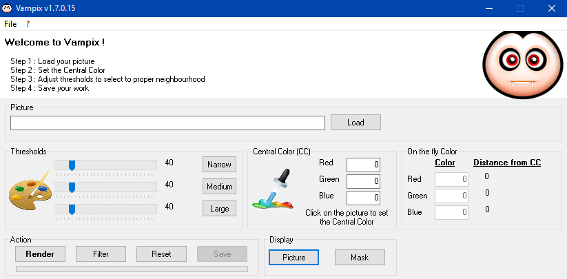This screenshot has height=279, width=567.
Task: Click the Central Color Blue field
Action: 363,198
